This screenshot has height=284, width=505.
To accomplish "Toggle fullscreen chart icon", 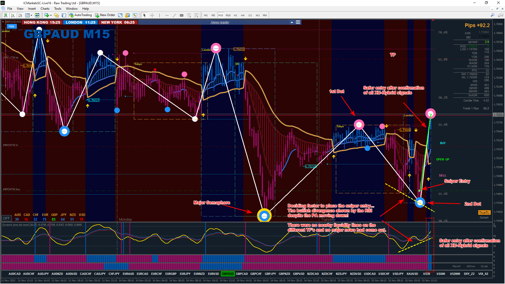I will tap(120, 15).
